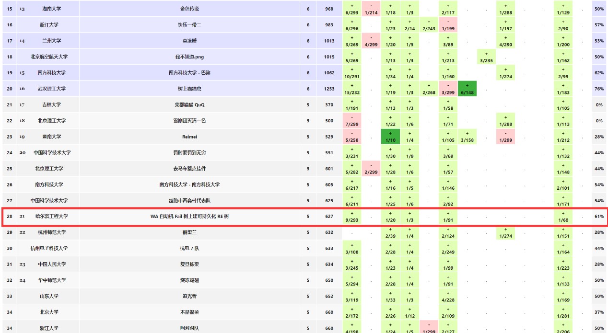
Task: Click the red failed 5/258 cell
Action: [x=352, y=137]
